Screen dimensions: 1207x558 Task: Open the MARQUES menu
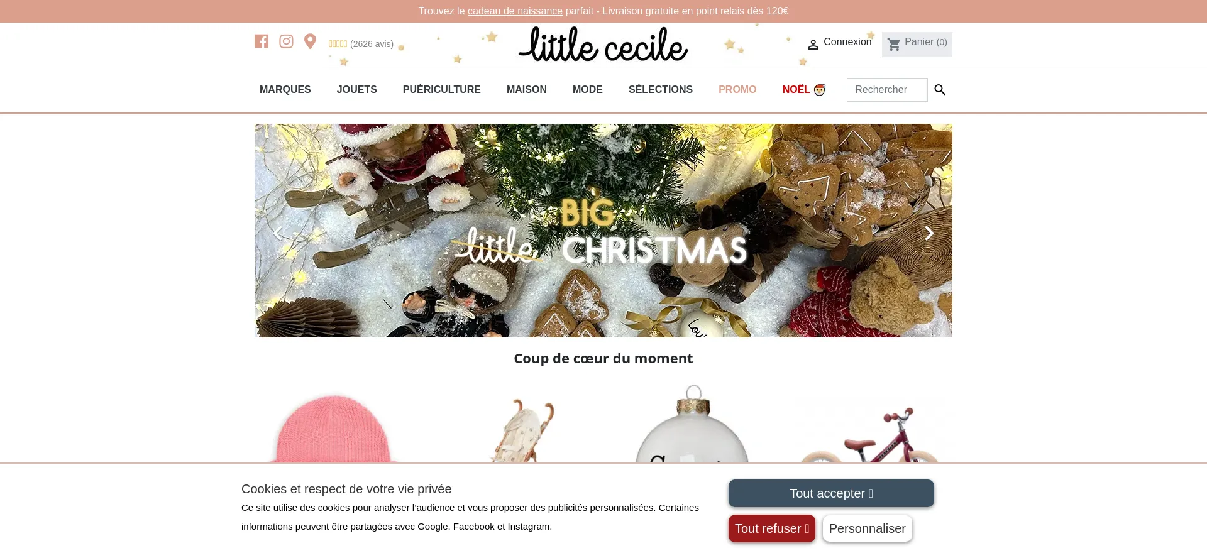pyautogui.click(x=285, y=90)
